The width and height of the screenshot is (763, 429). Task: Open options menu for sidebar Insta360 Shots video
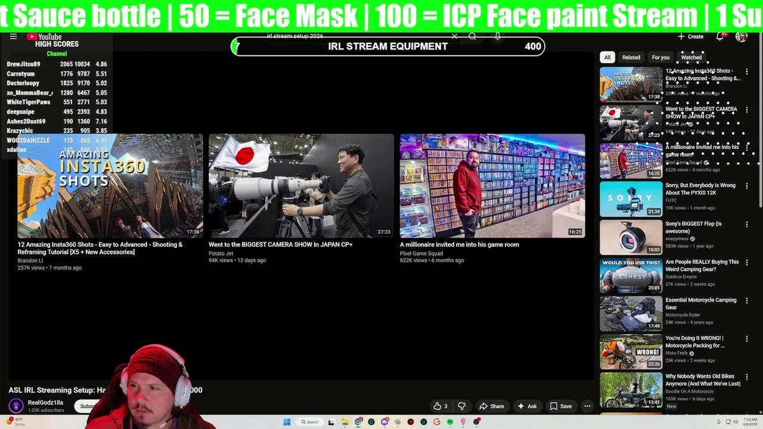point(746,71)
